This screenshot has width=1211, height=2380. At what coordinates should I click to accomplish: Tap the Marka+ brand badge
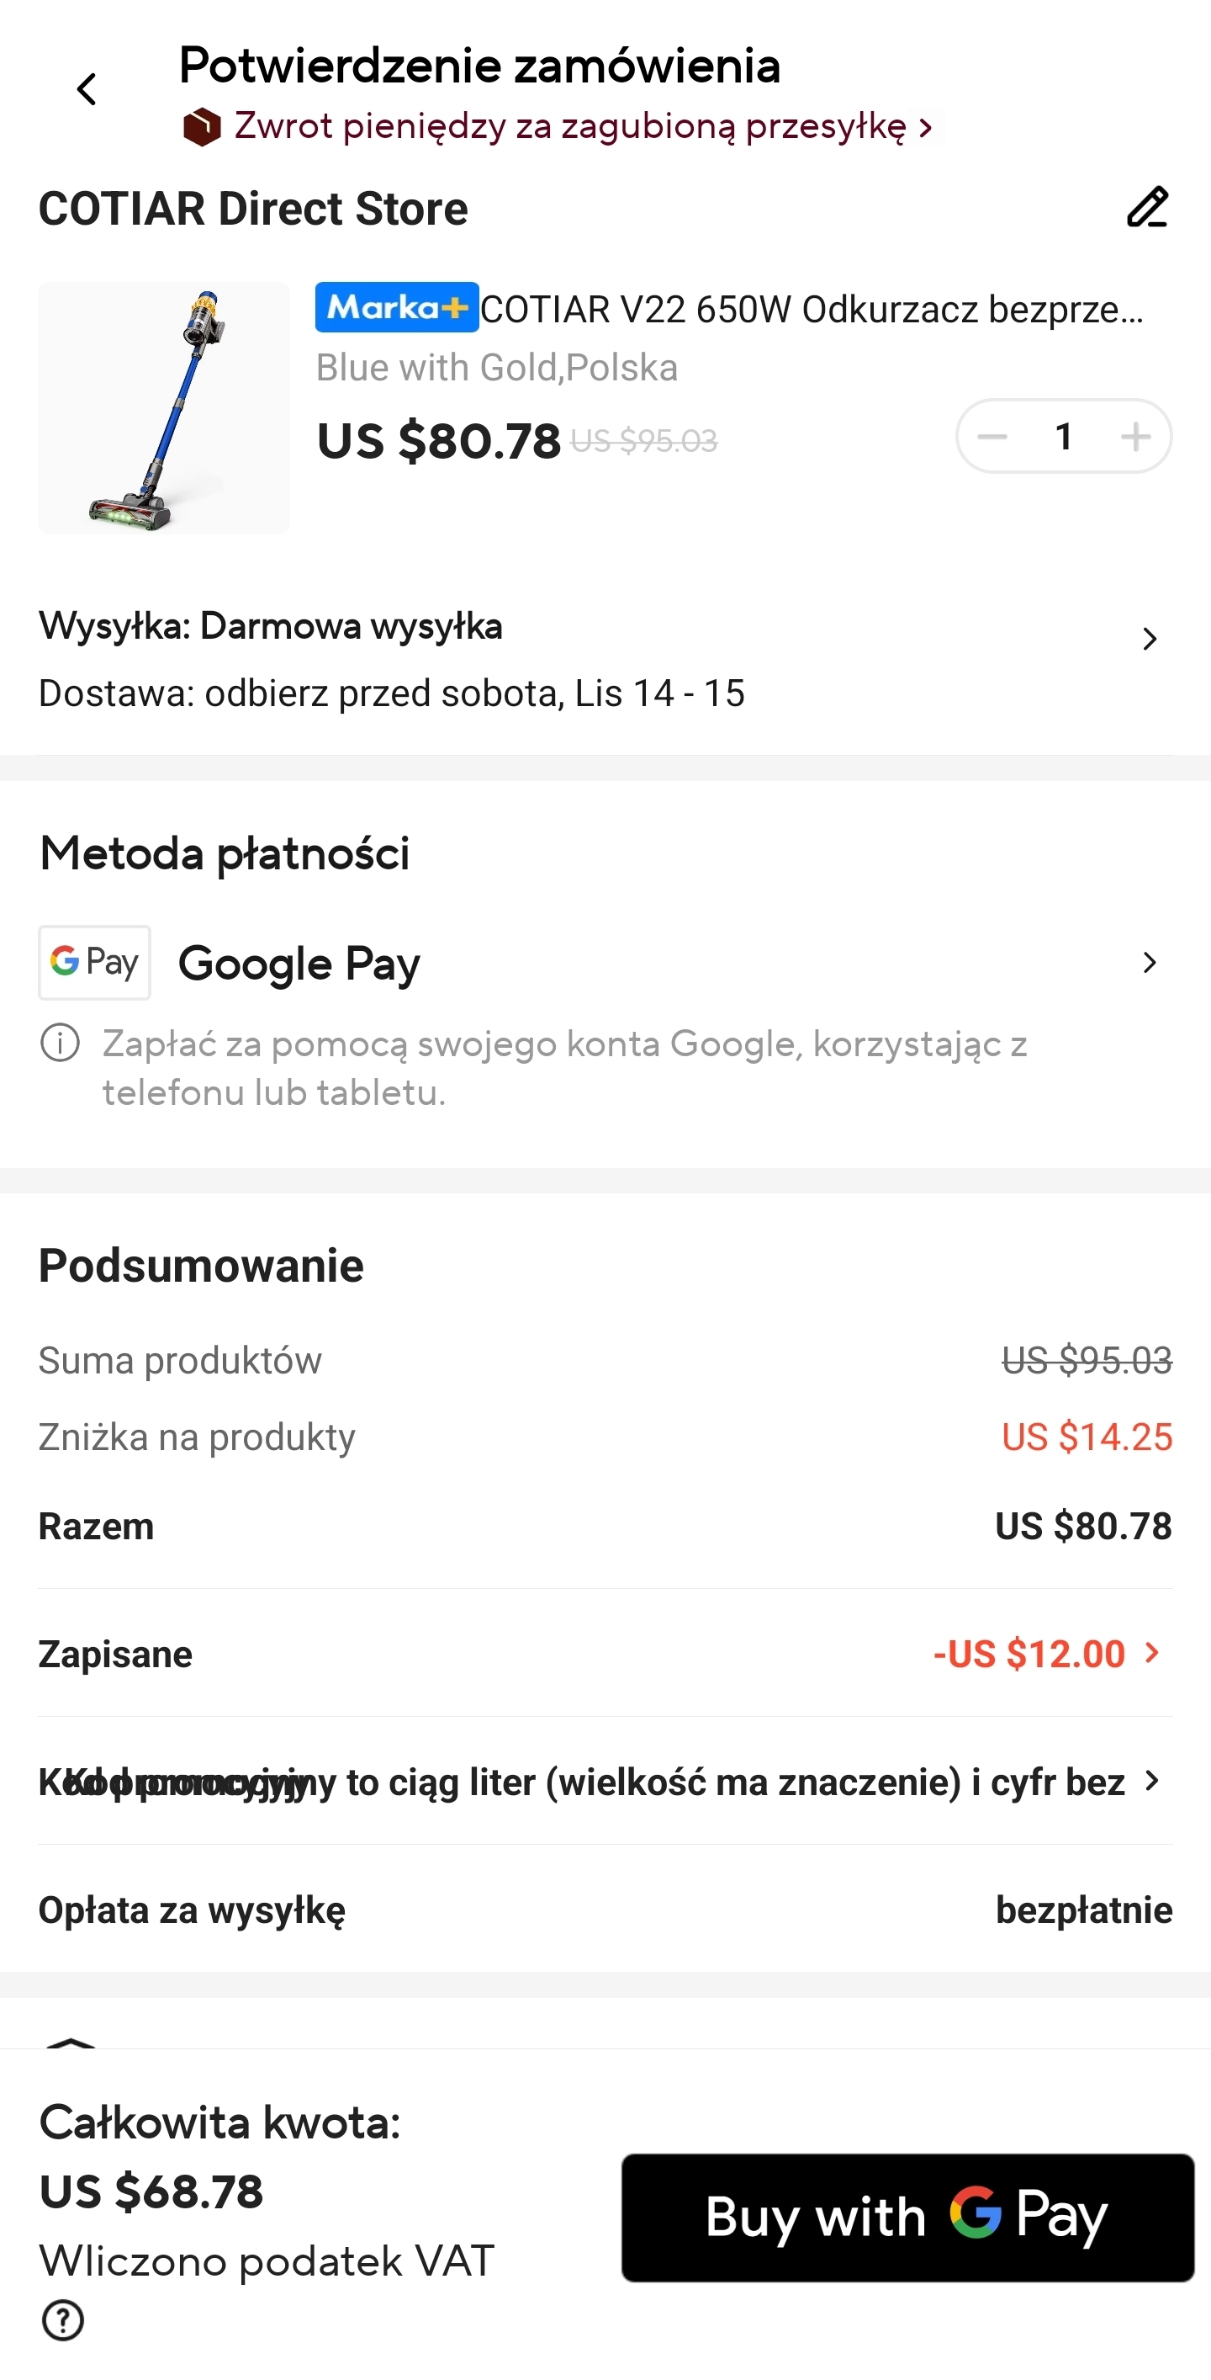pos(397,306)
